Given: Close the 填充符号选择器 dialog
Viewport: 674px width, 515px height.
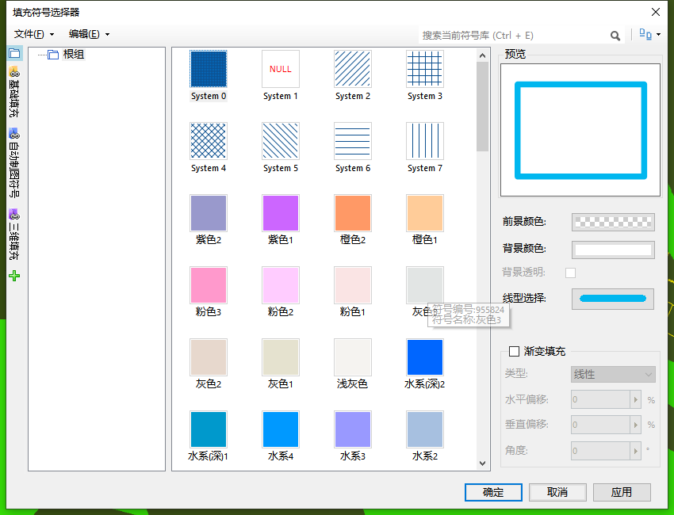Looking at the screenshot, I should pos(656,12).
